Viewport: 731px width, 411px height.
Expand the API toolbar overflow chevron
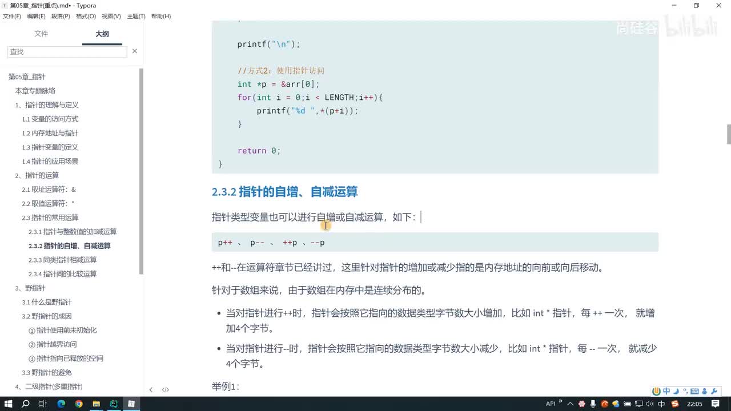(x=560, y=401)
